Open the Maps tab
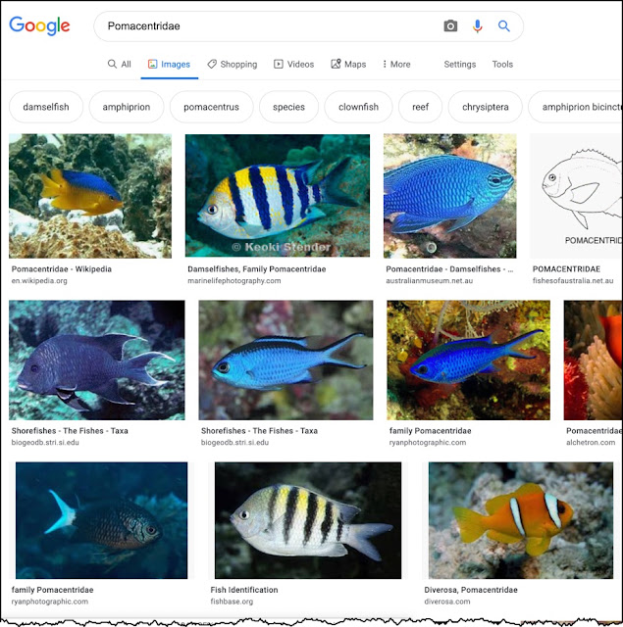 [348, 64]
